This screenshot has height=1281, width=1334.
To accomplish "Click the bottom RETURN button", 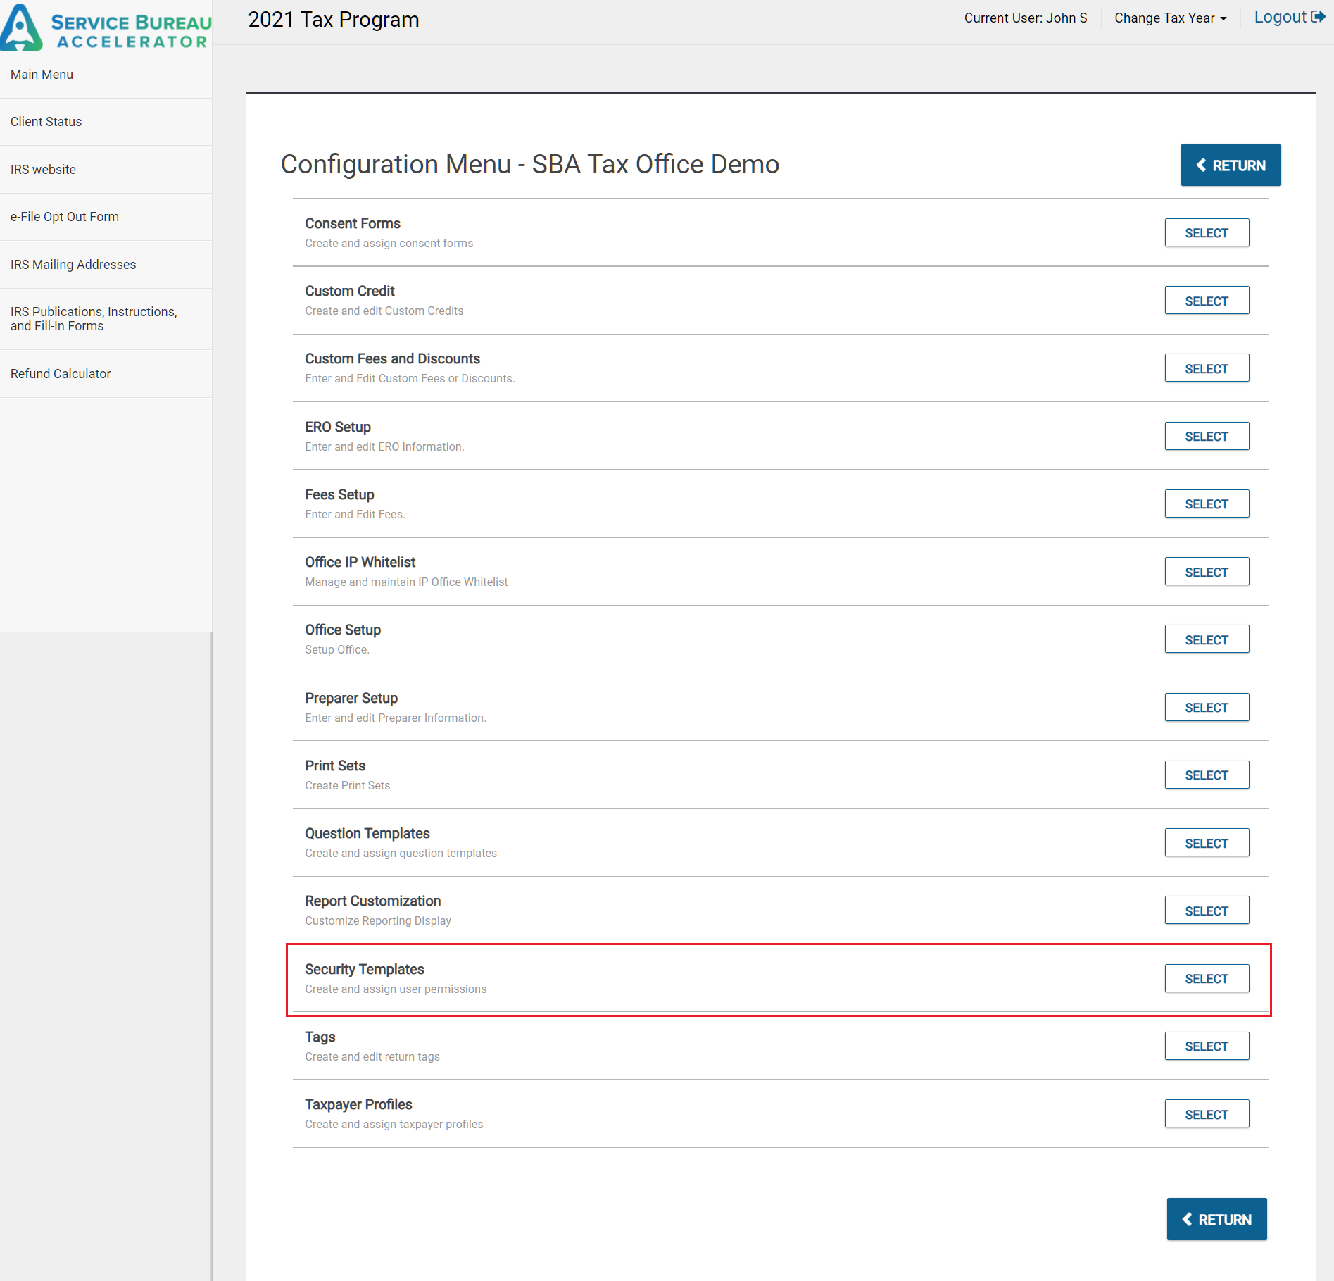I will 1216,1220.
